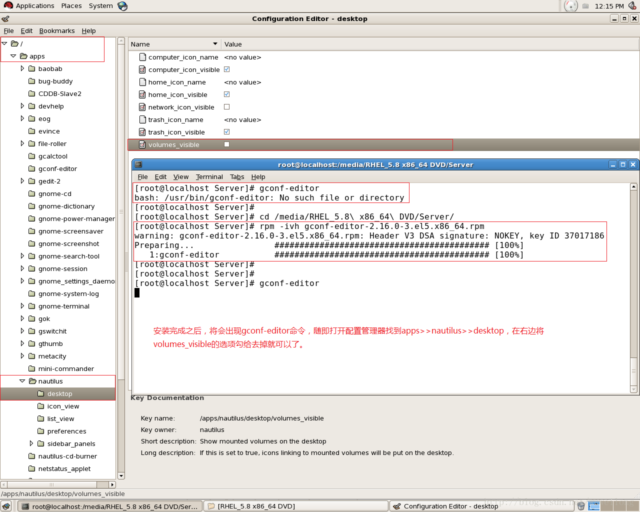Open Configuration Editor File menu

tap(8, 30)
